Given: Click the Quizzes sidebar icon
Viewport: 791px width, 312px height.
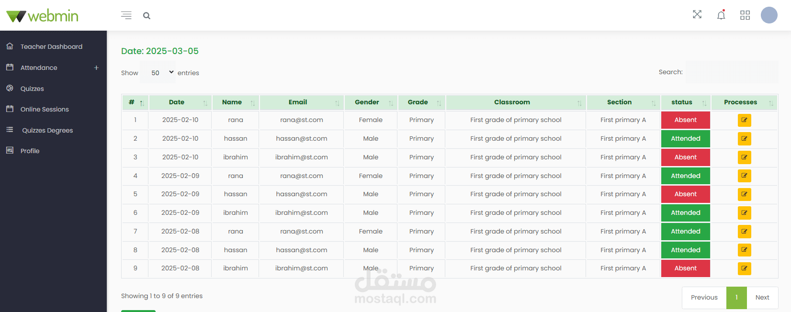Looking at the screenshot, I should click(x=10, y=88).
